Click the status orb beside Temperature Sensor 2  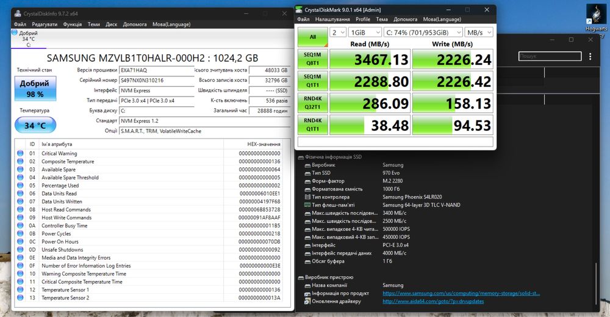(x=20, y=298)
